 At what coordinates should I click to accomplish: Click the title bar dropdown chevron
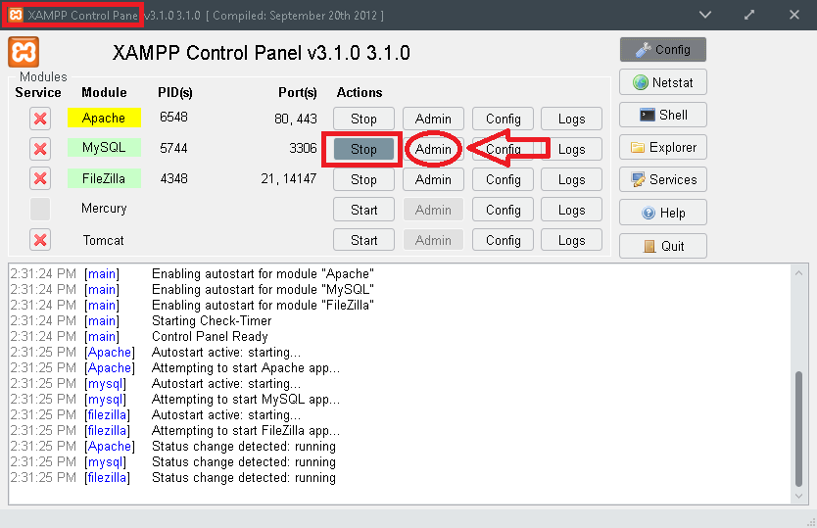(705, 15)
